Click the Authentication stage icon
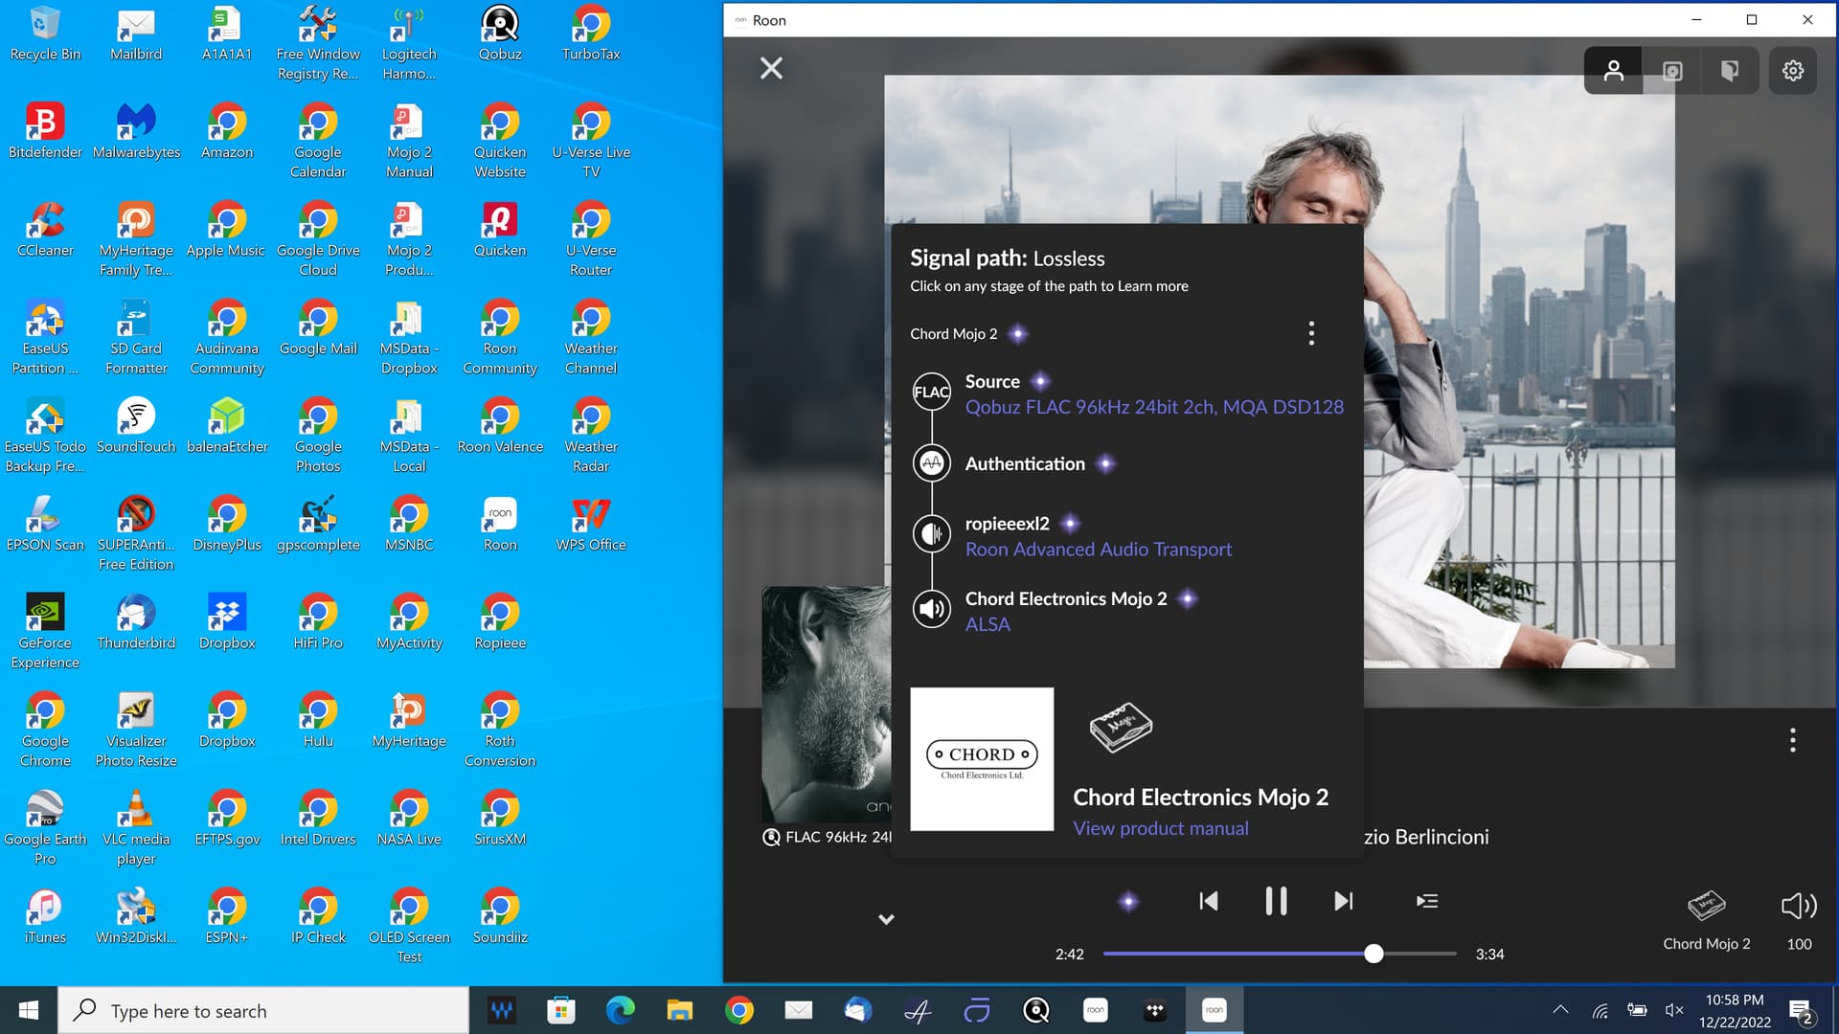 tap(931, 463)
